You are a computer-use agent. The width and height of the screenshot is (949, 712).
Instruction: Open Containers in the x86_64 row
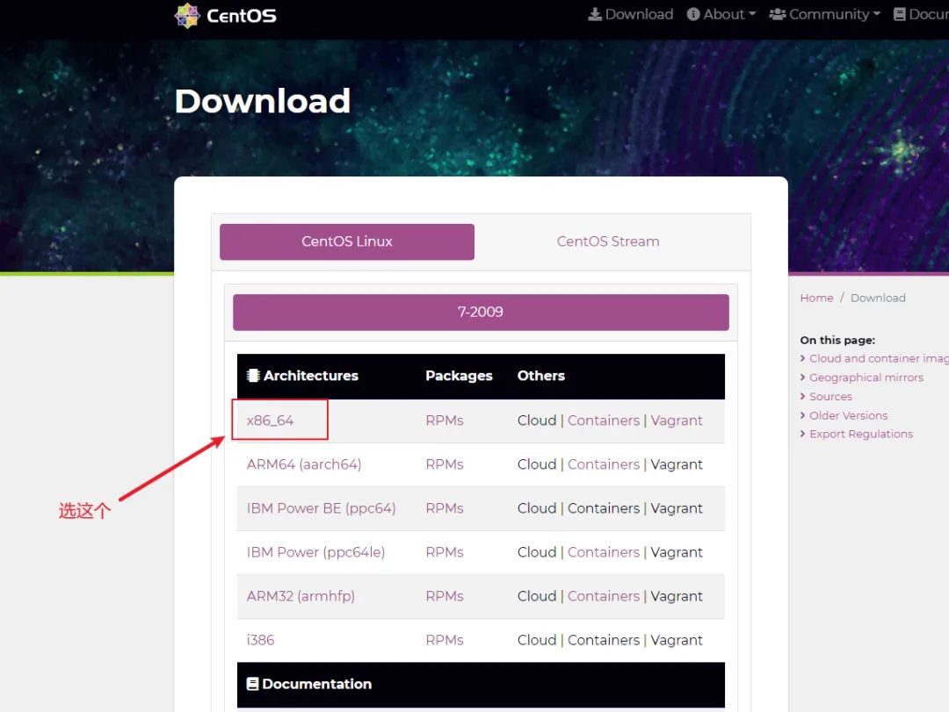604,421
